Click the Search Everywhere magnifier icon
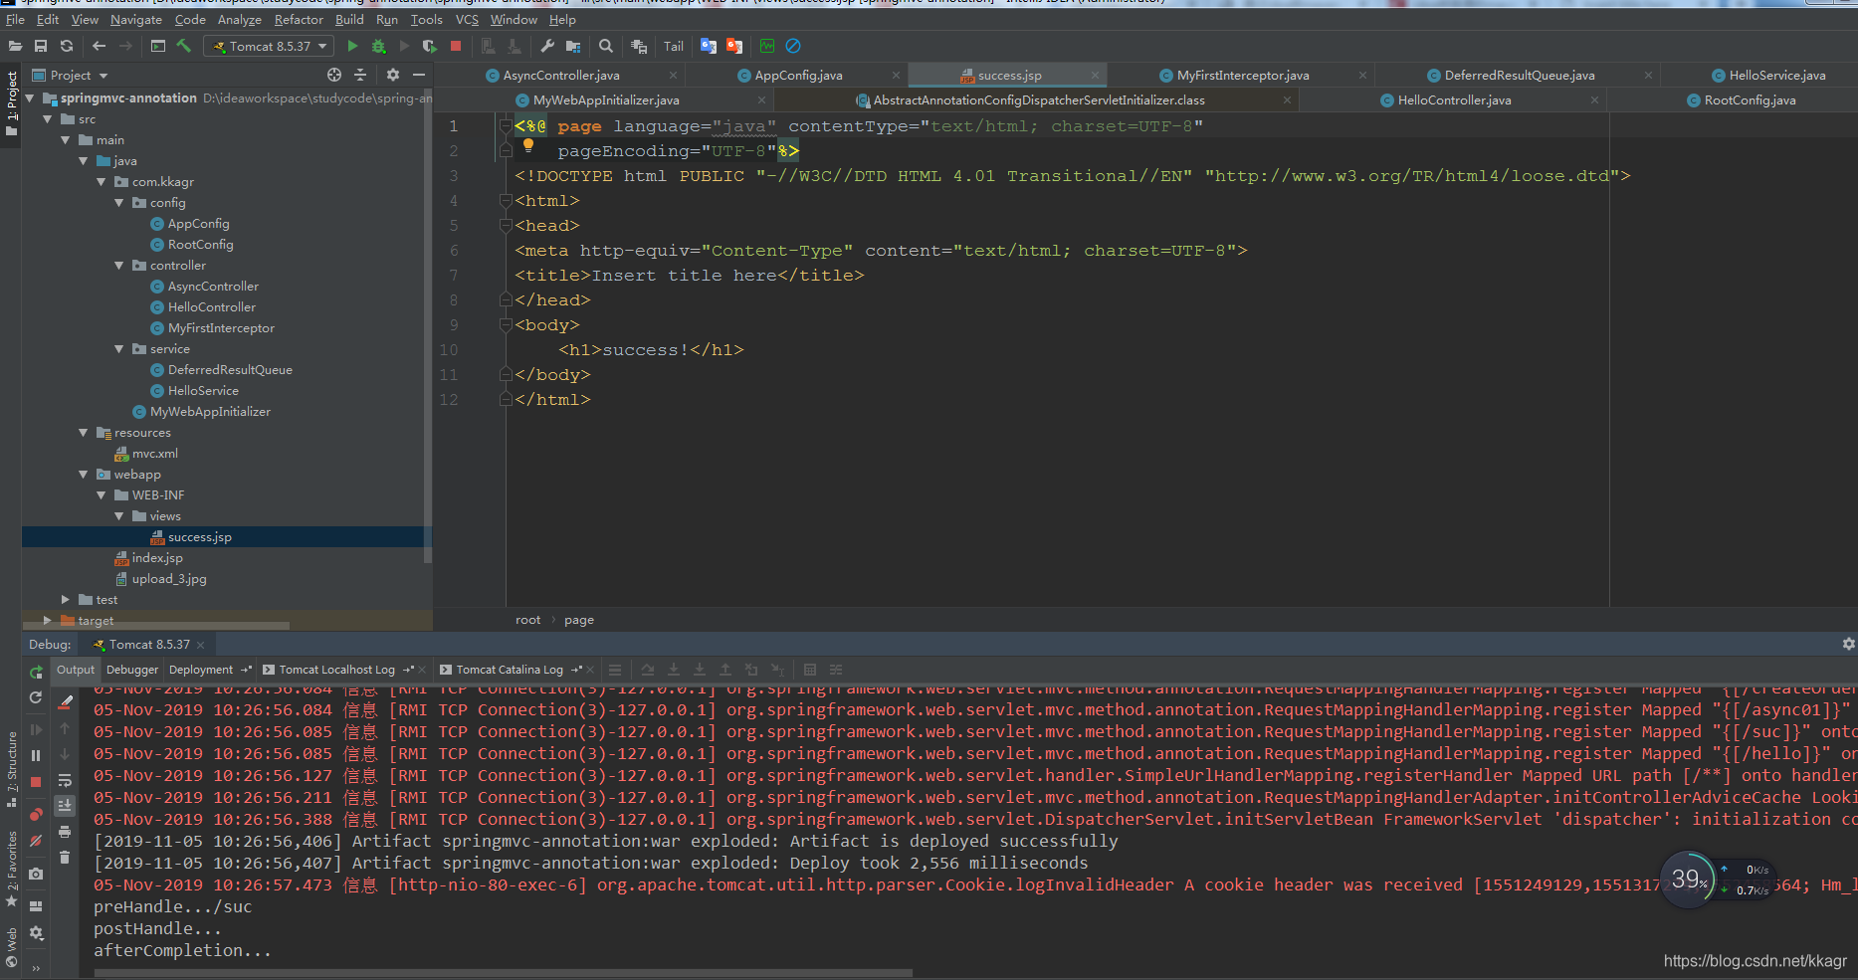The height and width of the screenshot is (980, 1858). point(606,46)
